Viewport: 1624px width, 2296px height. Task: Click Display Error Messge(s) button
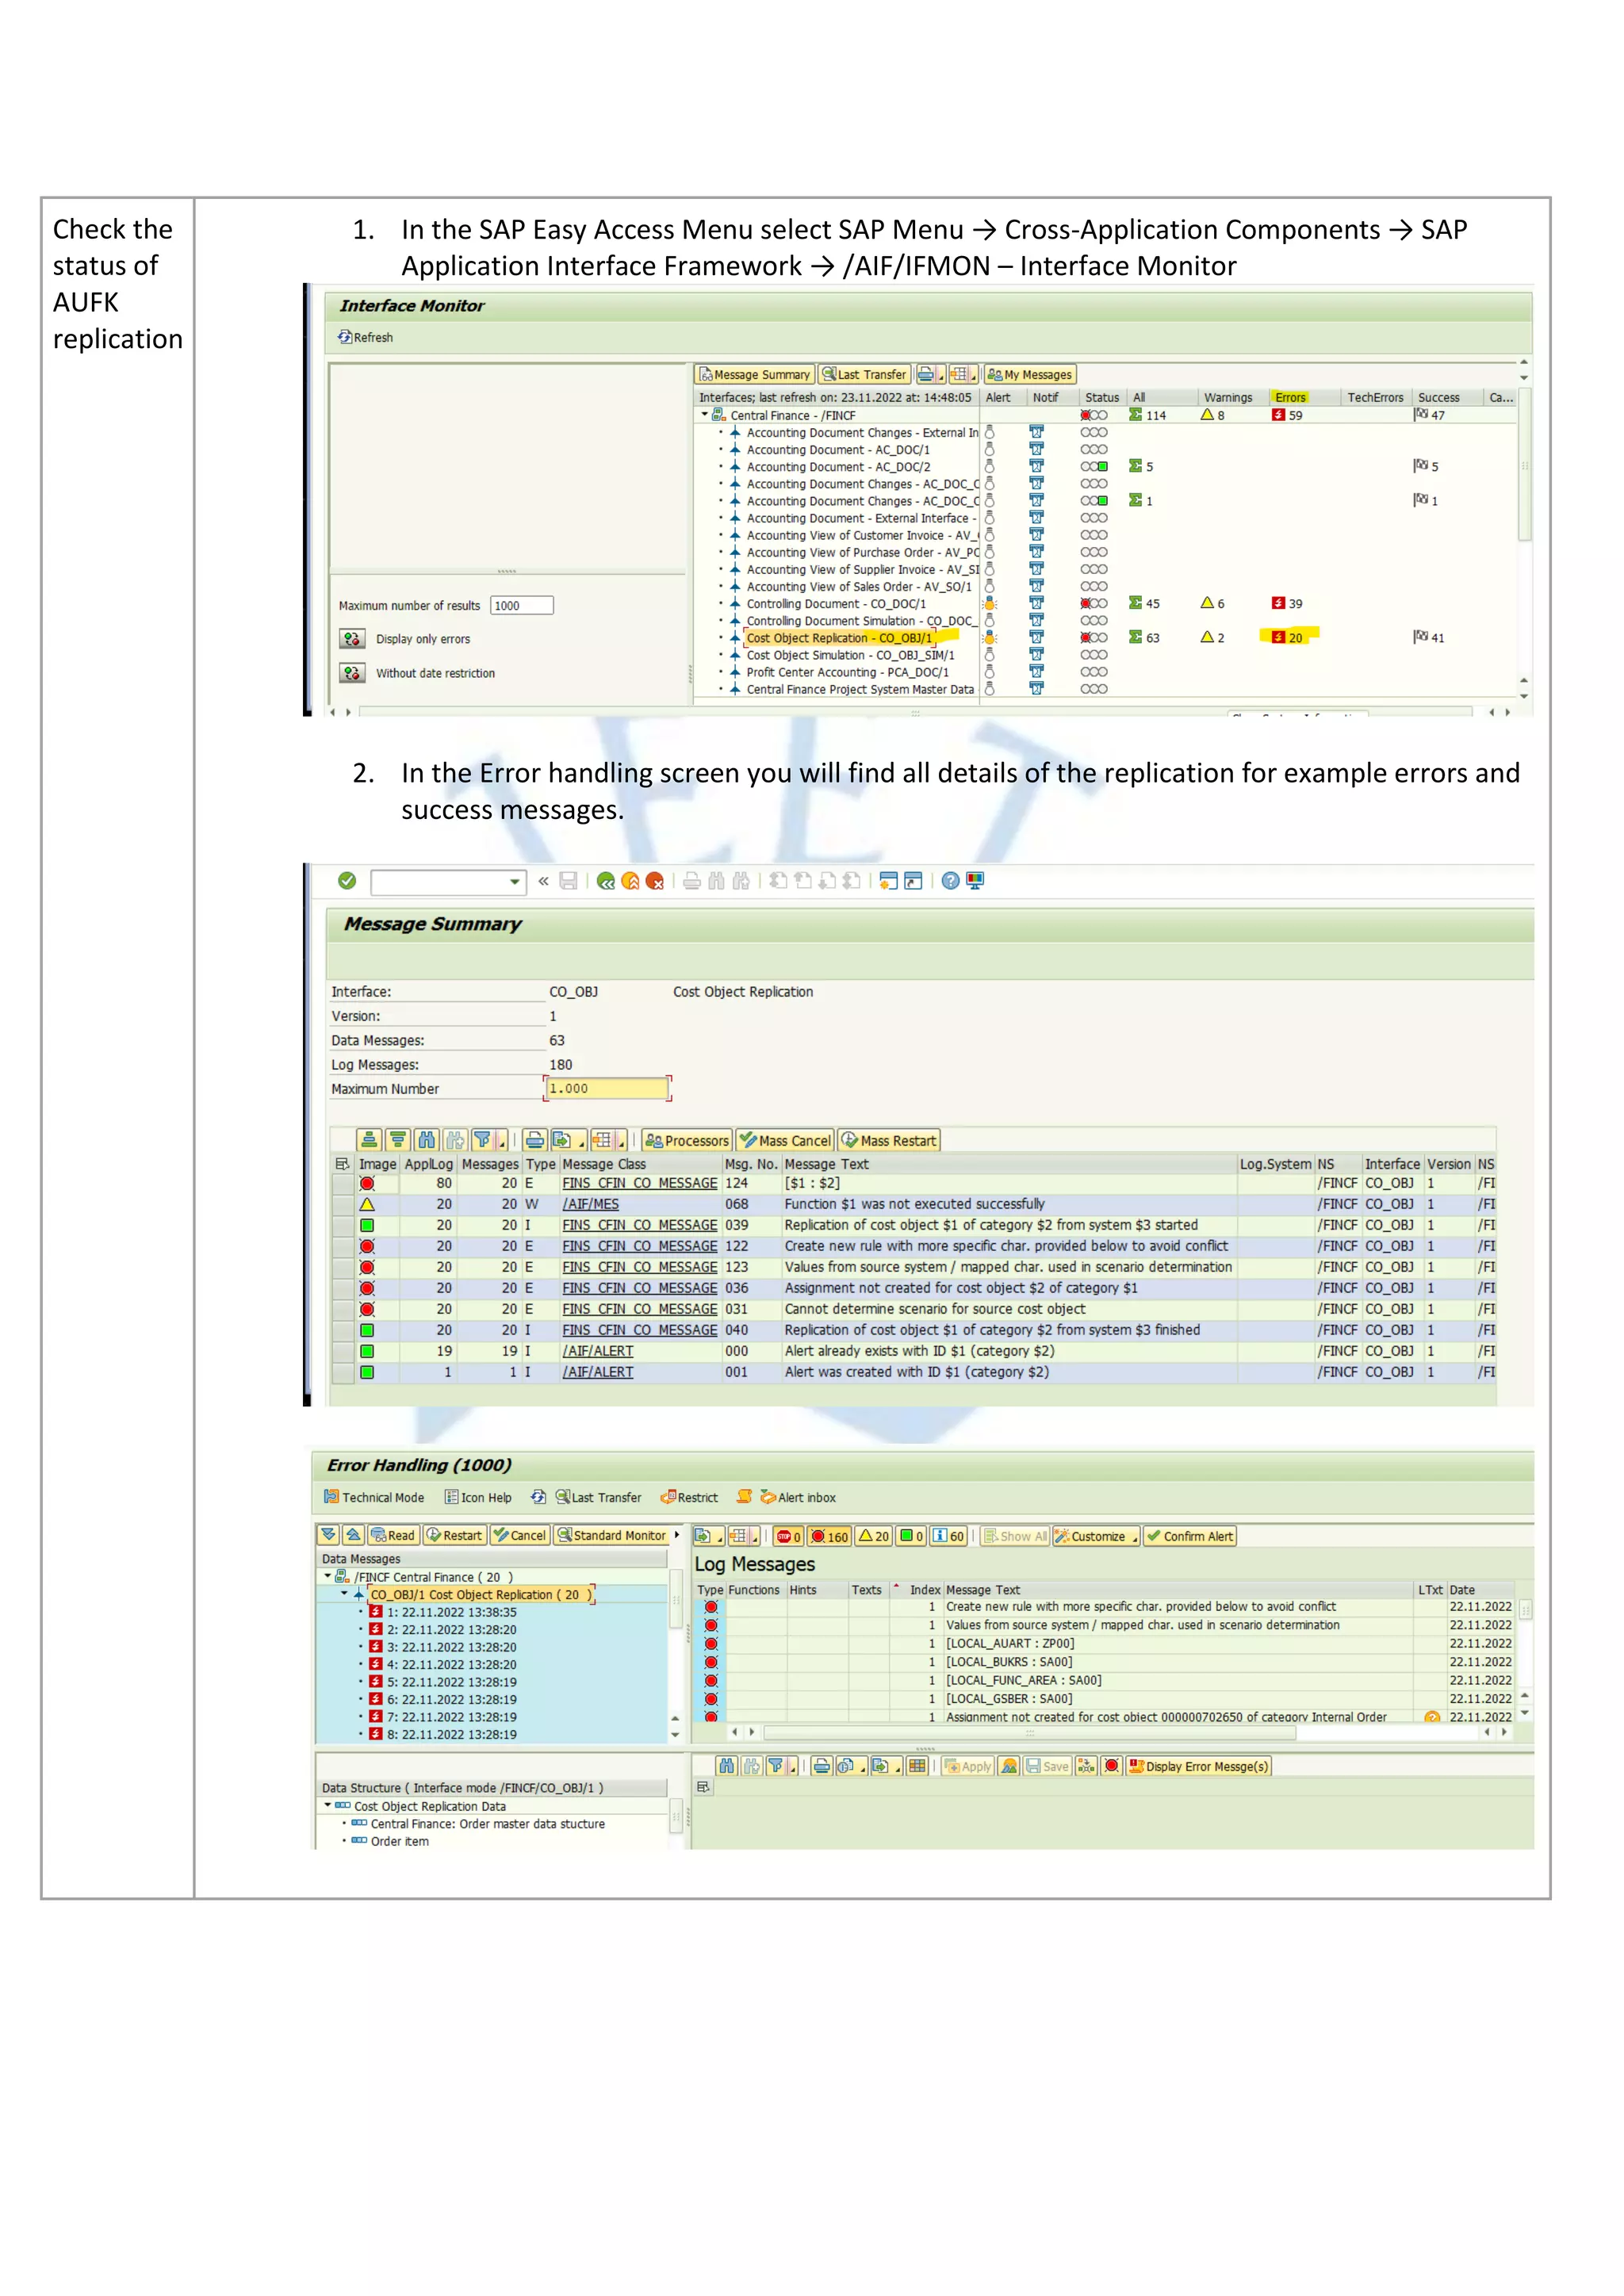(1199, 1766)
